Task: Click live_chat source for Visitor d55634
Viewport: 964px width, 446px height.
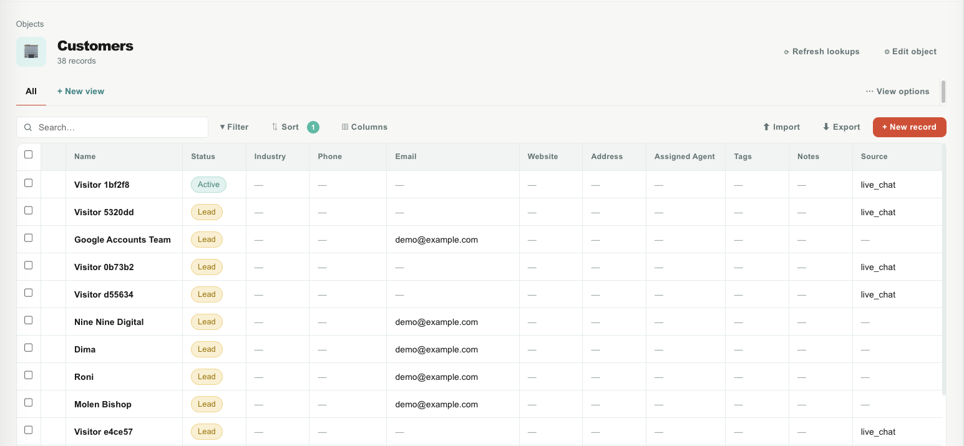Action: point(878,294)
